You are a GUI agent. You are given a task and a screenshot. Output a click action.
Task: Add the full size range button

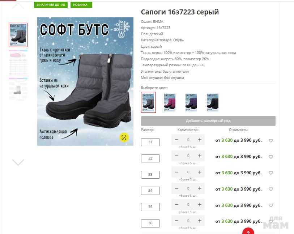pyautogui.click(x=208, y=121)
